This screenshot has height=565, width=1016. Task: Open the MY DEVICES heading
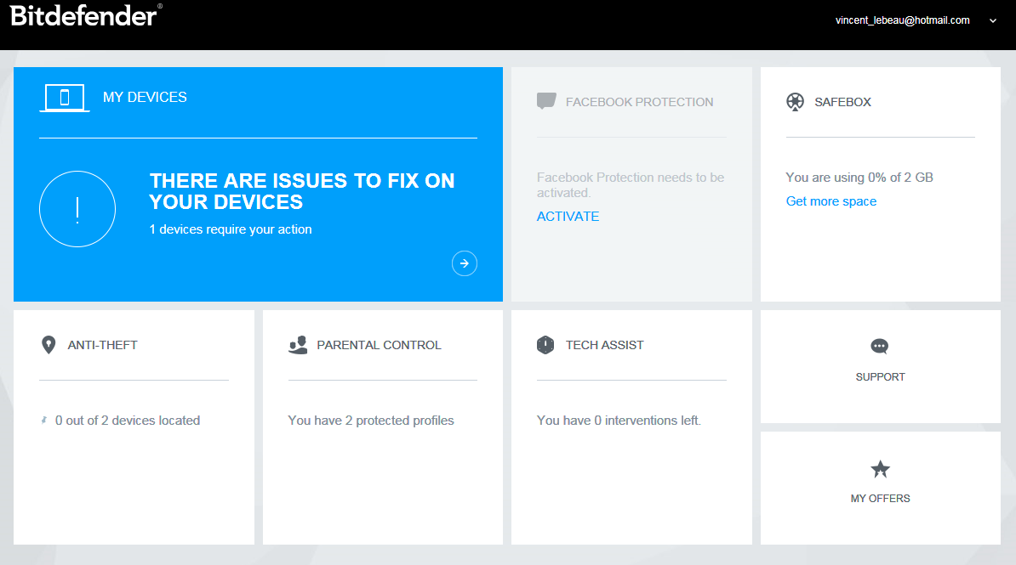tap(145, 97)
